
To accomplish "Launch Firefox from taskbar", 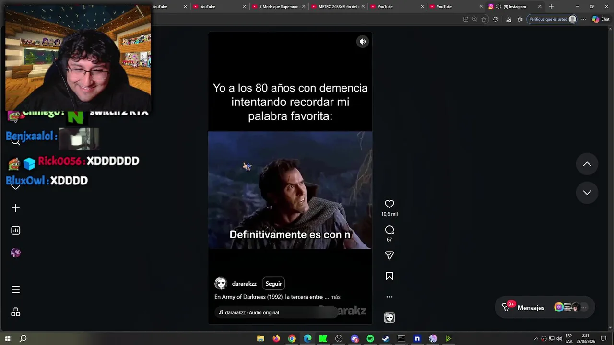I will click(x=276, y=339).
